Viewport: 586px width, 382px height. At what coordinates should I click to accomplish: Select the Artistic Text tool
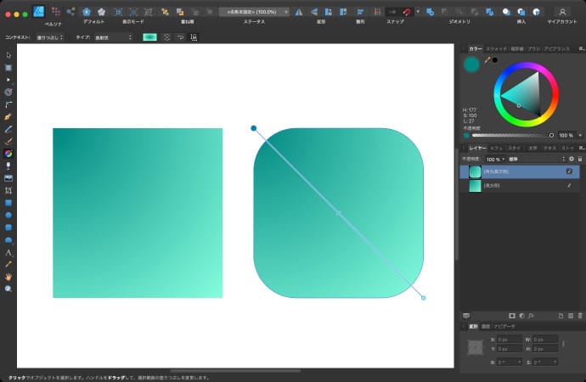8,253
